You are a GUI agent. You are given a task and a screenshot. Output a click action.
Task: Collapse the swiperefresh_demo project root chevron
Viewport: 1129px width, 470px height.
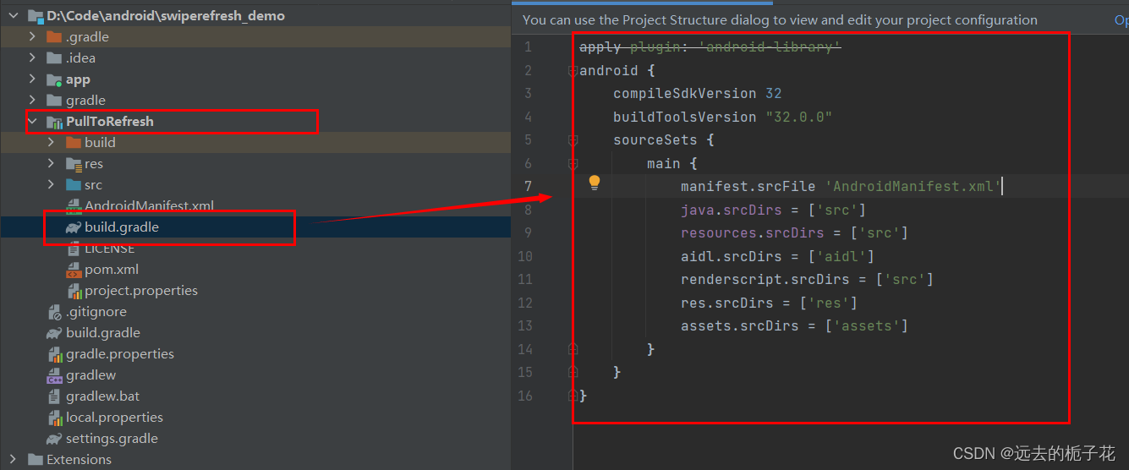[14, 16]
